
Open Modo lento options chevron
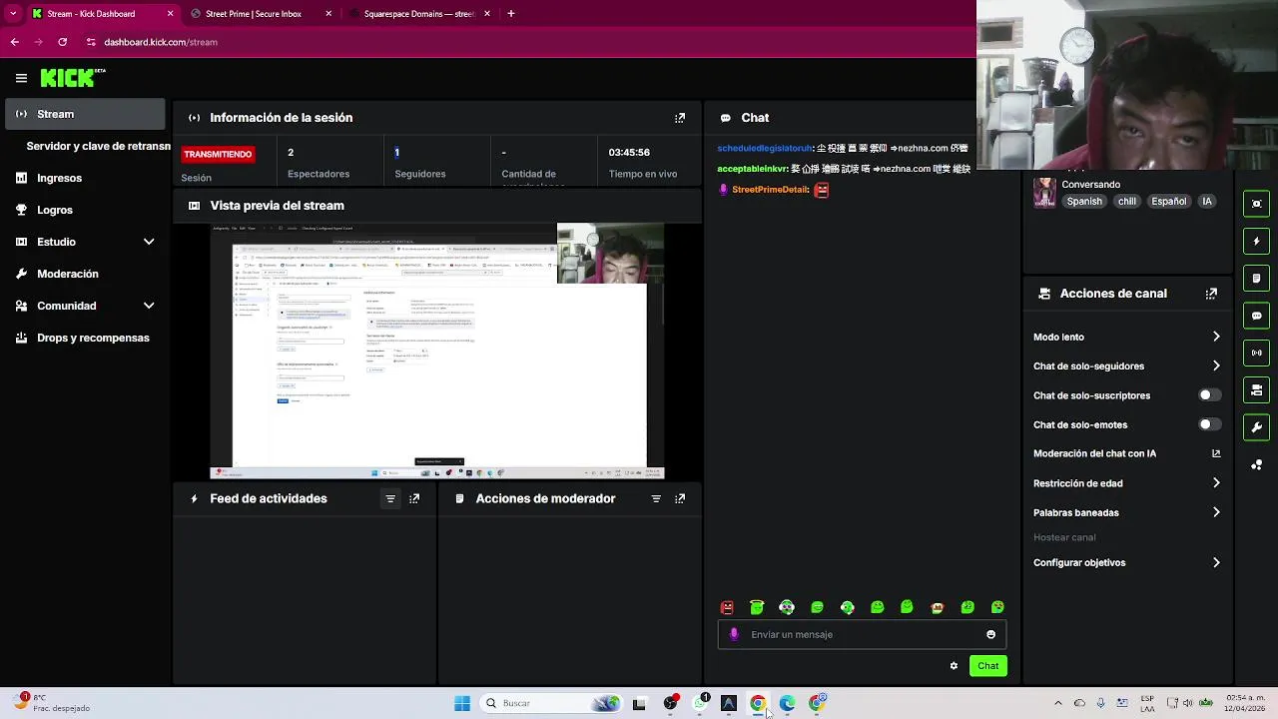coord(1215,337)
